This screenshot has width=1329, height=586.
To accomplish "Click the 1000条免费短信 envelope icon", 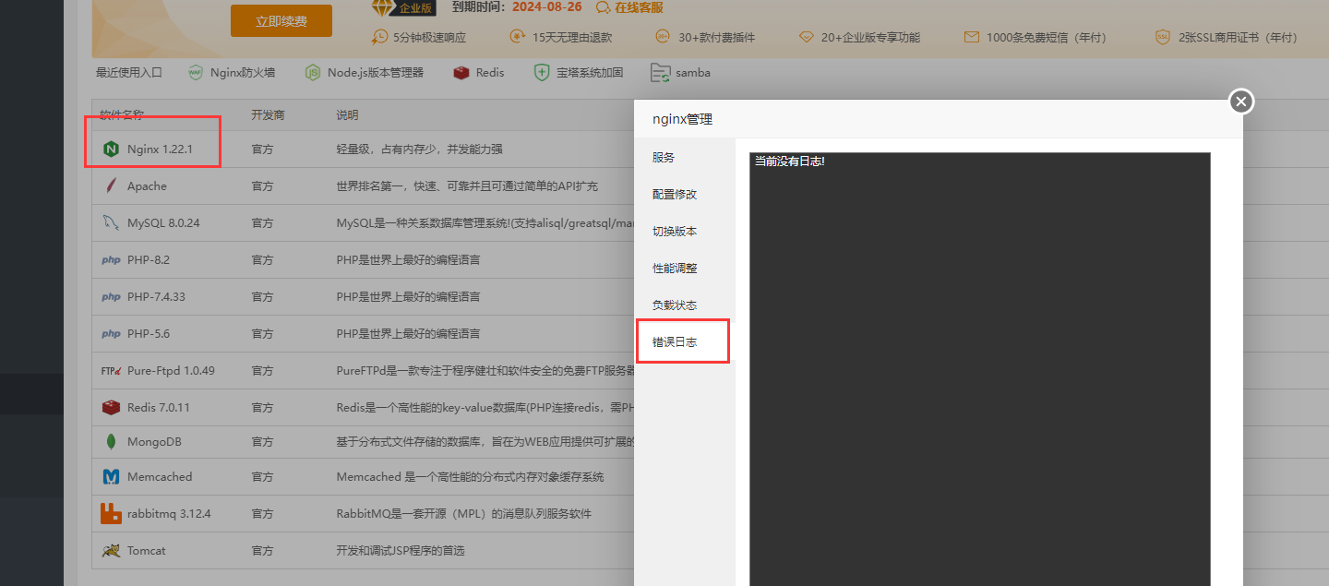I will click(x=971, y=37).
